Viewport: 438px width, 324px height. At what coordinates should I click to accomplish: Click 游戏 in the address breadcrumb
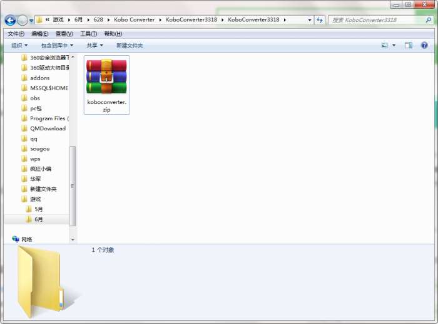click(58, 20)
